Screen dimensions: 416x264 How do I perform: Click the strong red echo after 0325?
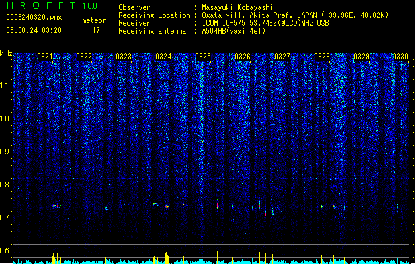tap(218, 205)
